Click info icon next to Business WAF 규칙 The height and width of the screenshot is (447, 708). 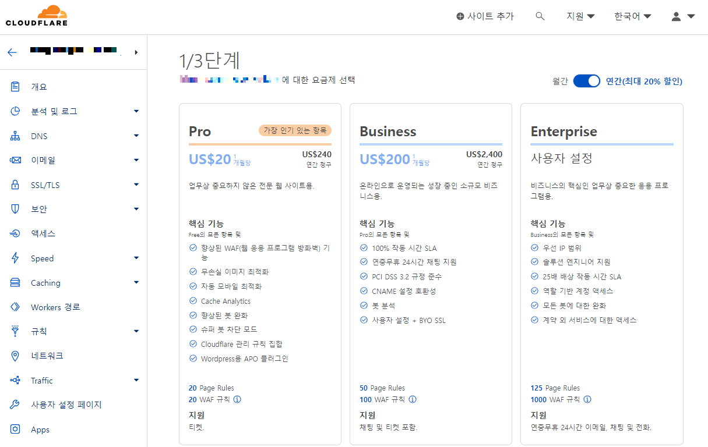coord(413,399)
